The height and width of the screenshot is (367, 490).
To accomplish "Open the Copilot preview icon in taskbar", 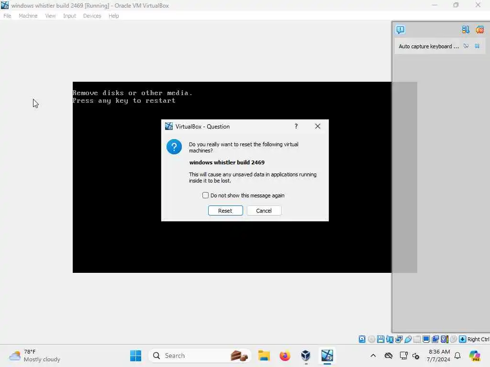I will [x=475, y=356].
